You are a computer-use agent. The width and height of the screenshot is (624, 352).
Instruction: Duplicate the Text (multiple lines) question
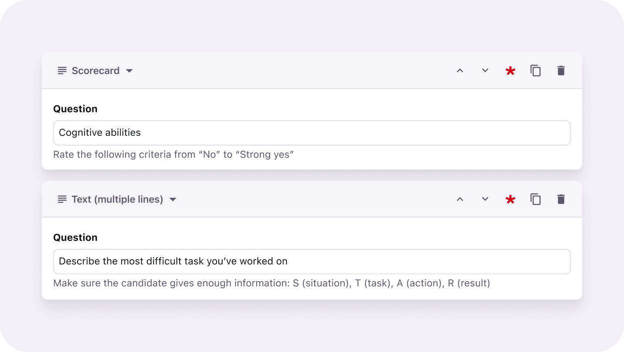pyautogui.click(x=536, y=199)
